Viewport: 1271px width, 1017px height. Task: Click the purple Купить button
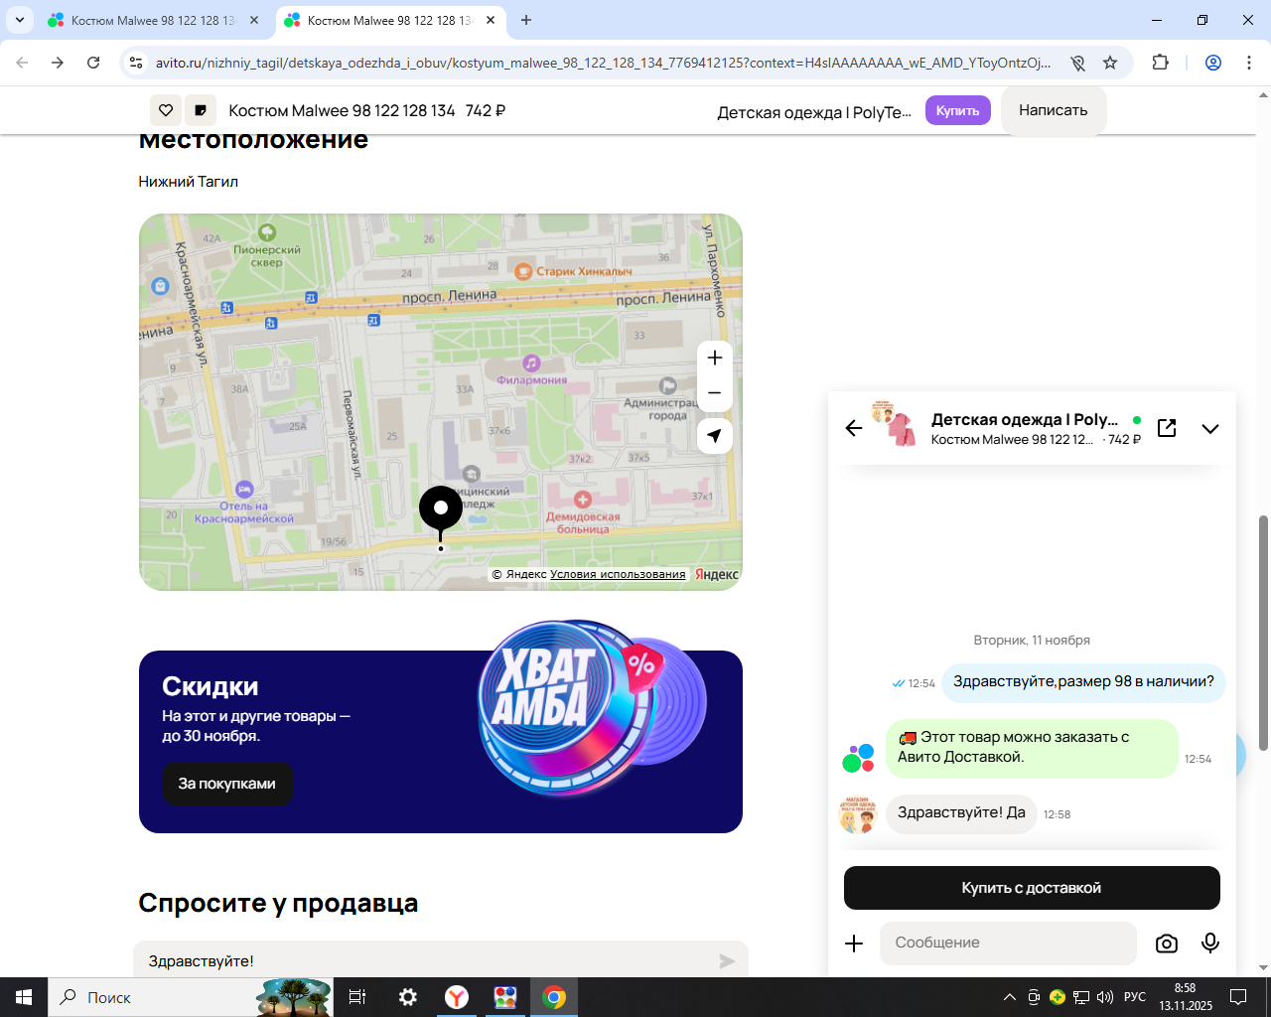pos(958,110)
